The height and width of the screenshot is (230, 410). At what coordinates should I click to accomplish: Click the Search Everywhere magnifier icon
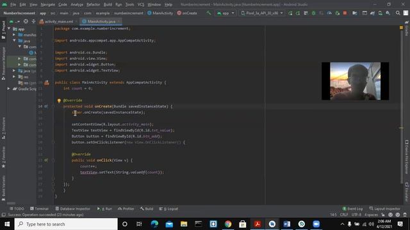[x=398, y=13]
